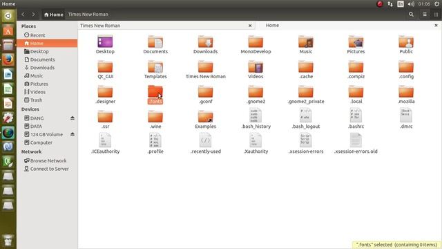
Task: Close the Home tab
Action: [436, 26]
